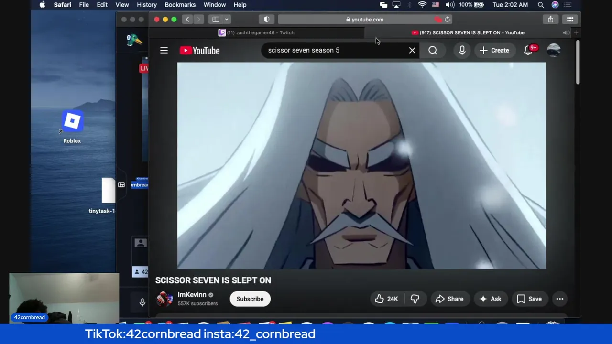The height and width of the screenshot is (344, 612).
Task: Expand the sidebar tab group dropdown
Action: [227, 20]
